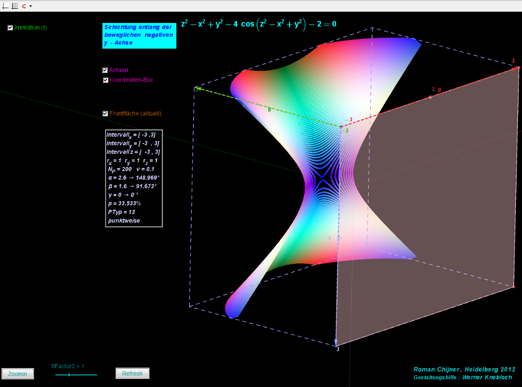Select the surface equation formula text
Viewport: 522px width, 387px height.
[x=258, y=25]
